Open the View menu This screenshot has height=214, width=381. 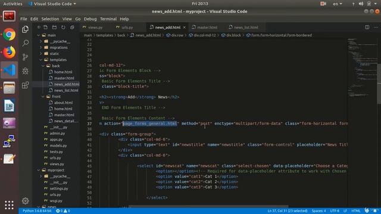click(x=67, y=19)
